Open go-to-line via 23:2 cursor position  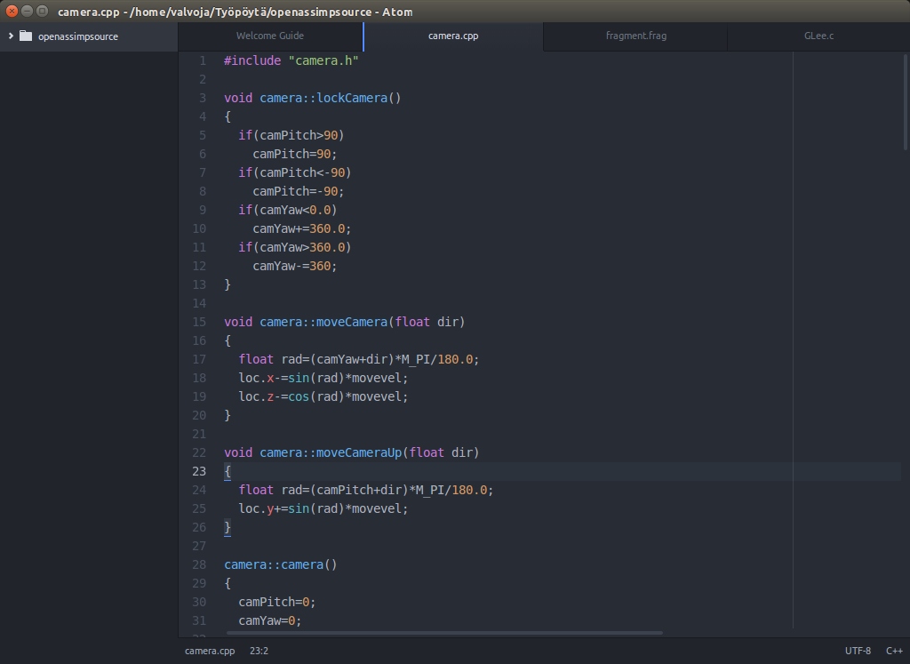tap(259, 651)
